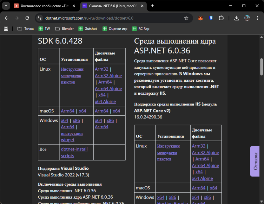Click the browser profile avatar
The image size is (264, 204).
(x=247, y=18)
